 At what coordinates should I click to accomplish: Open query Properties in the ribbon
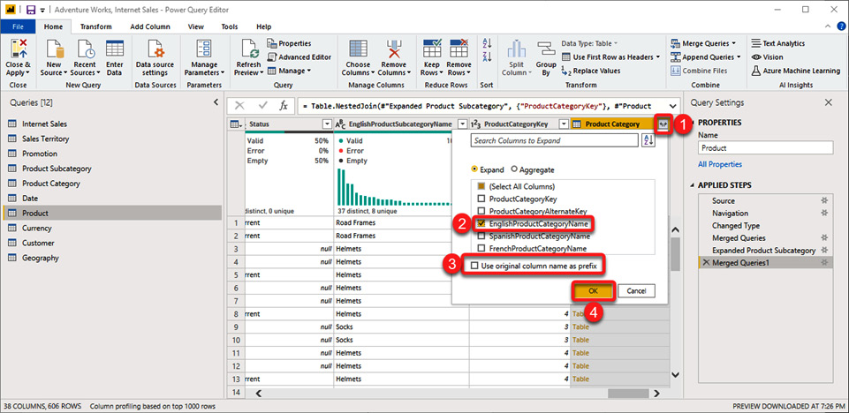click(289, 43)
